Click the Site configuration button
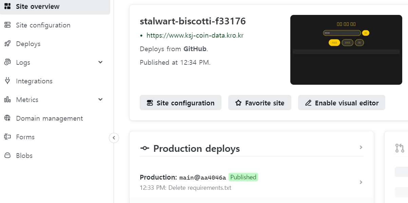 pos(180,103)
